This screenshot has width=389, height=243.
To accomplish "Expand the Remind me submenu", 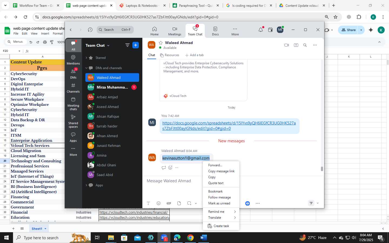I will [x=221, y=212].
